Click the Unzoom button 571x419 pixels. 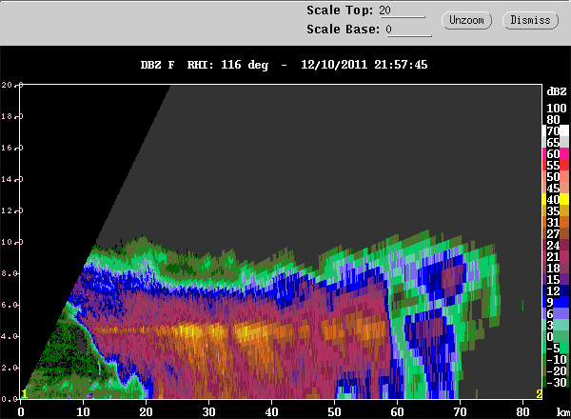(x=466, y=20)
